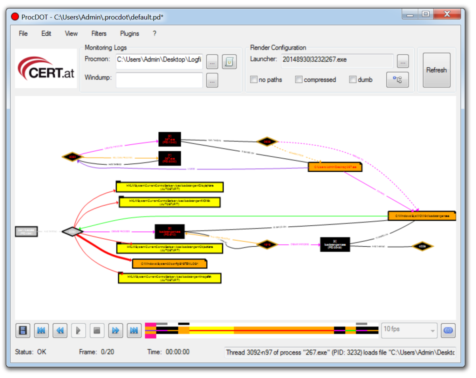Jump to last frame using skip-forward icon

coord(134,330)
